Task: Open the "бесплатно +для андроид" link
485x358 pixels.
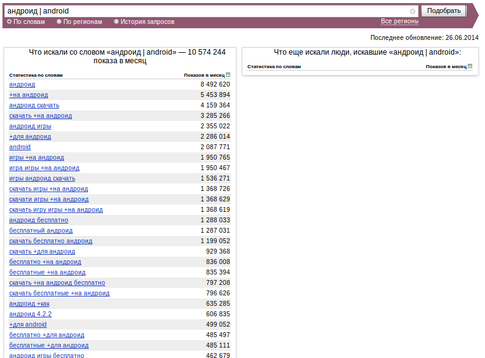Action: pyautogui.click(x=47, y=335)
